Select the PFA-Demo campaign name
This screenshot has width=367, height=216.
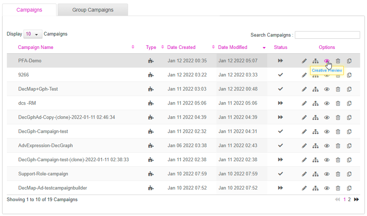tap(30, 61)
